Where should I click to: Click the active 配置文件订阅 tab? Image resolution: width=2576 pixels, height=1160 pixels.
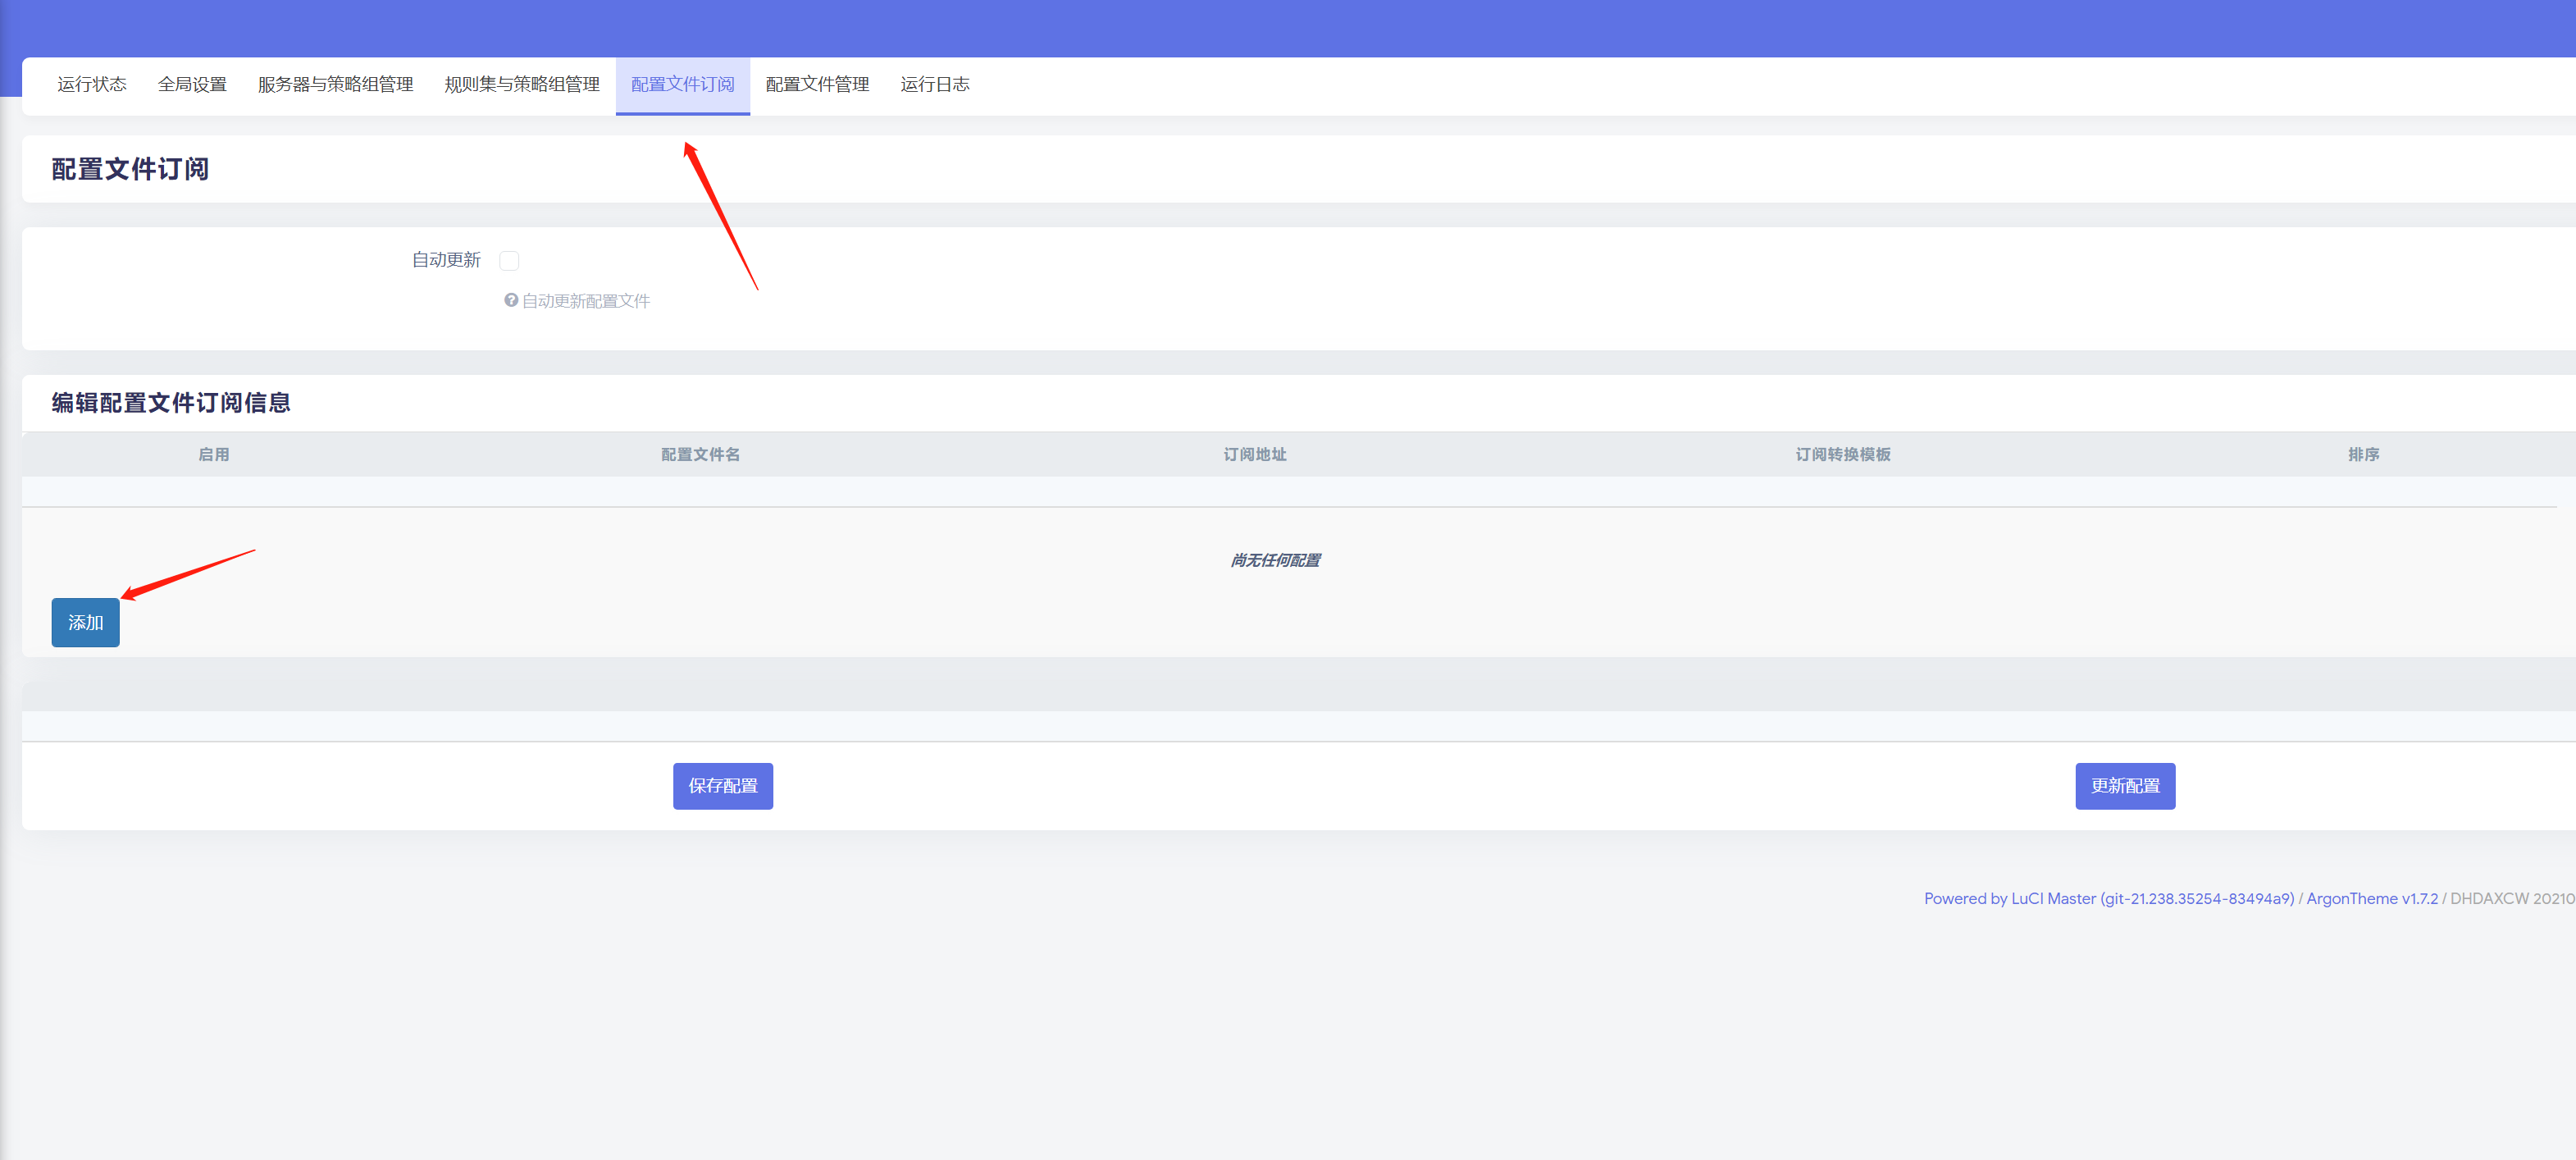click(x=682, y=85)
